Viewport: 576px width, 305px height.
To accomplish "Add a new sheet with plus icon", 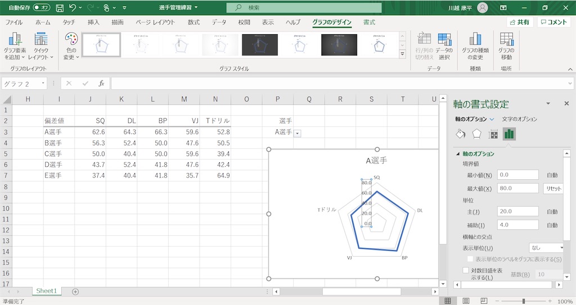I will pyautogui.click(x=75, y=292).
